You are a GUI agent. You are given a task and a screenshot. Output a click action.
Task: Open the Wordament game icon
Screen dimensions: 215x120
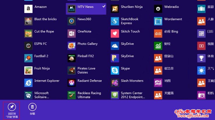(158, 21)
